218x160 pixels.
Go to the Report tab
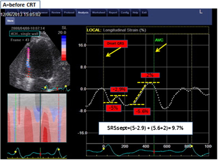(113, 13)
